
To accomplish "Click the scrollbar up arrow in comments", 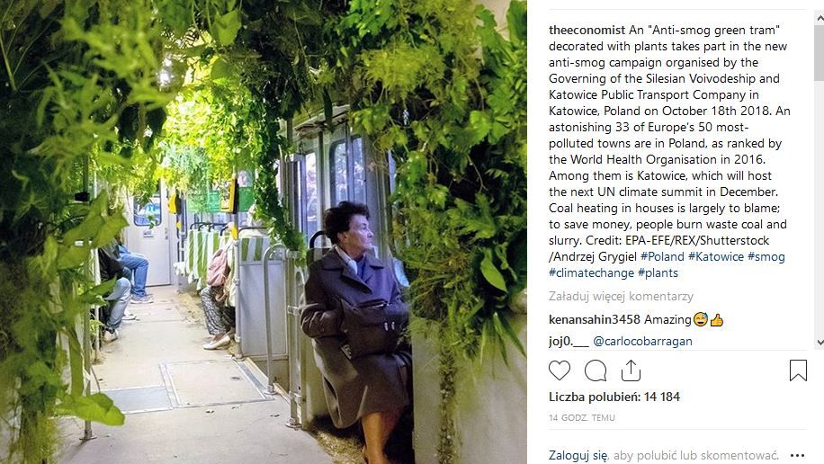I will point(820,18).
